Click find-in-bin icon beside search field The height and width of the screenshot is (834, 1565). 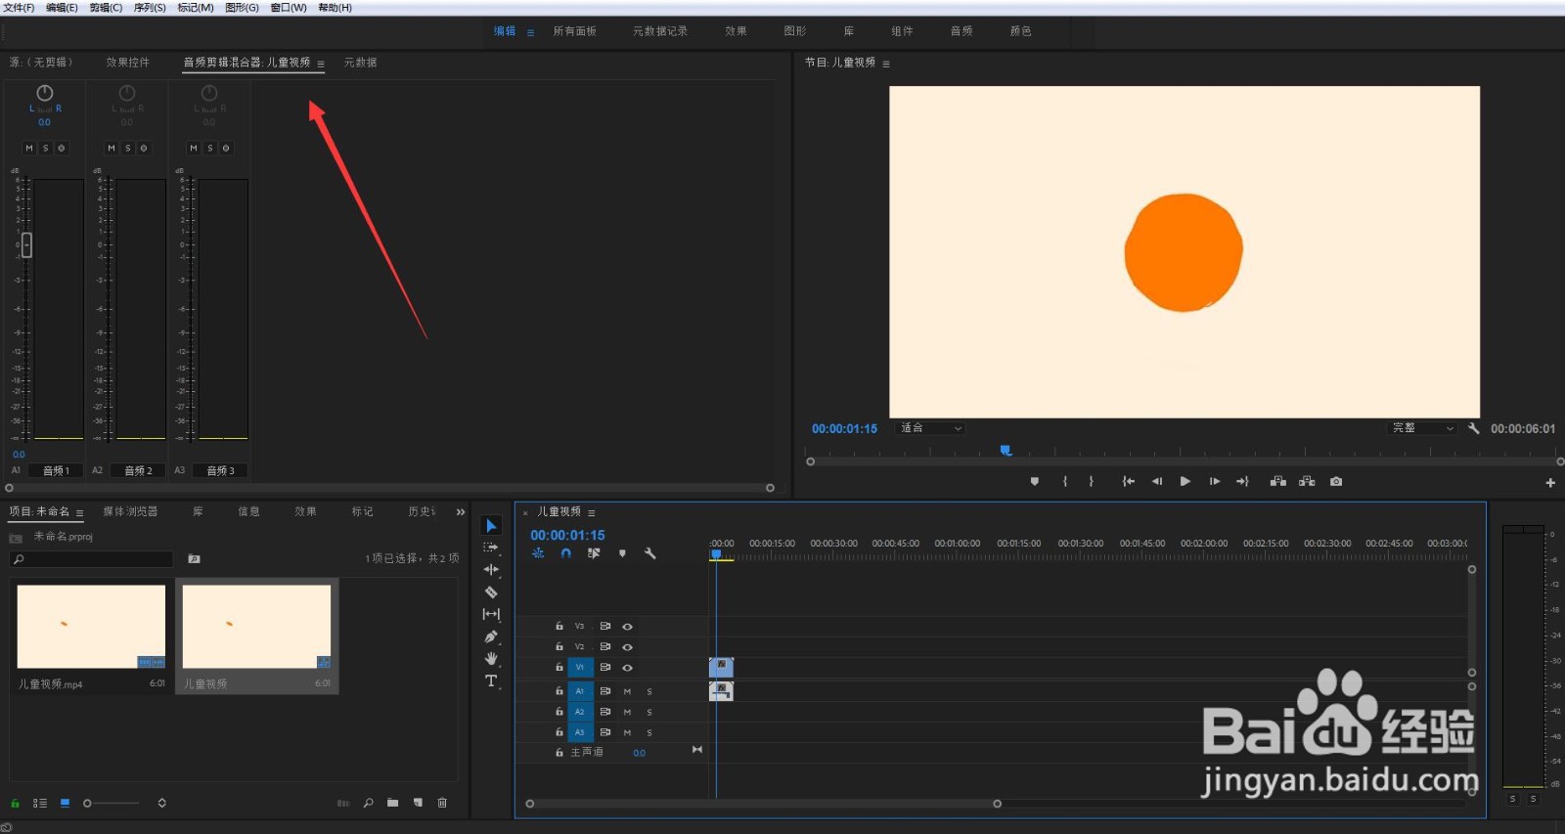pyautogui.click(x=194, y=559)
